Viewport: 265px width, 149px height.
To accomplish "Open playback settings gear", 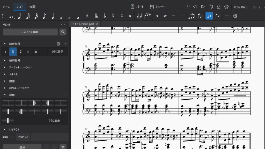I will click(226, 6).
